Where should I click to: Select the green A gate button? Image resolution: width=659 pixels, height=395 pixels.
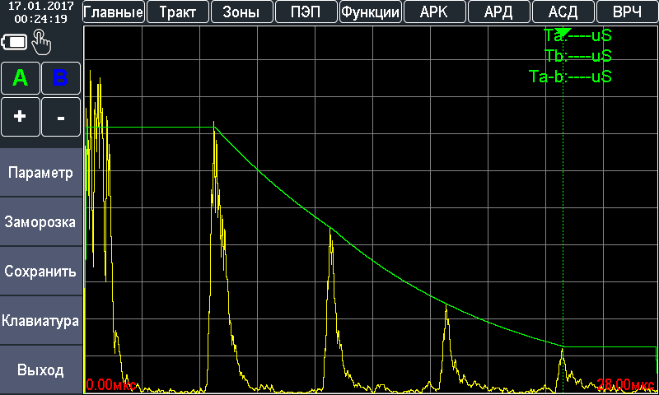(x=21, y=78)
